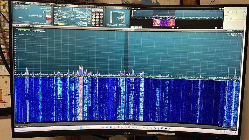Viewport: 249px width, 140px height.
Task: Select AudioRecorder in the PLUGINS list
Action: [121, 12]
